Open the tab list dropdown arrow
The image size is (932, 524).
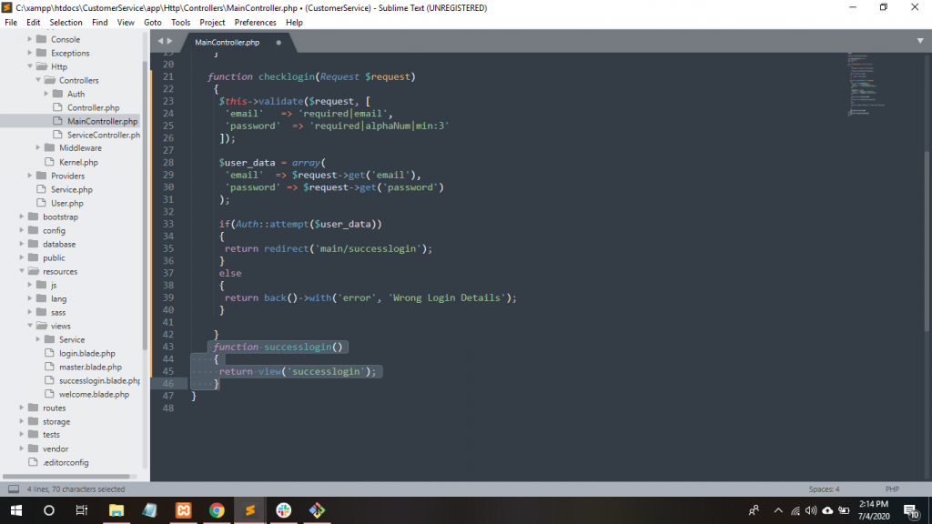click(x=919, y=41)
